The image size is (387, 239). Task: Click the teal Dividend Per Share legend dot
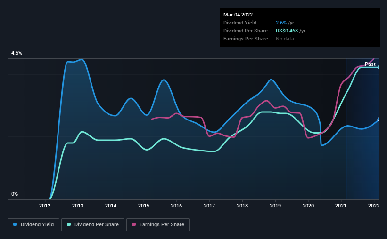(69, 224)
